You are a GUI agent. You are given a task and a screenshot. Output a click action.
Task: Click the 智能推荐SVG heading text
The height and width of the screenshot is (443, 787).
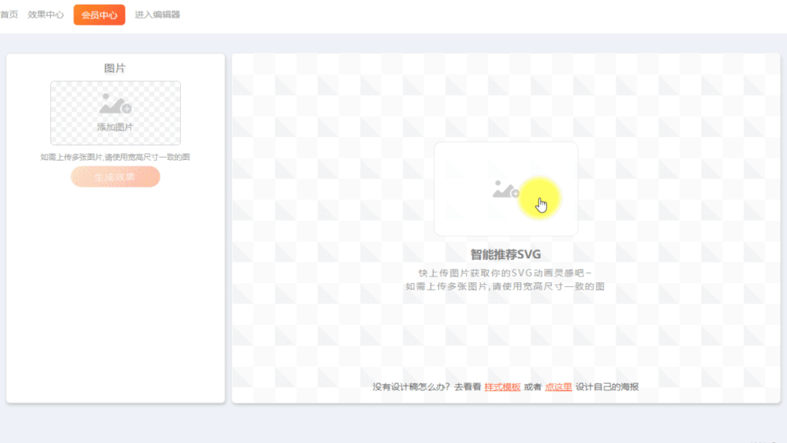coord(505,254)
